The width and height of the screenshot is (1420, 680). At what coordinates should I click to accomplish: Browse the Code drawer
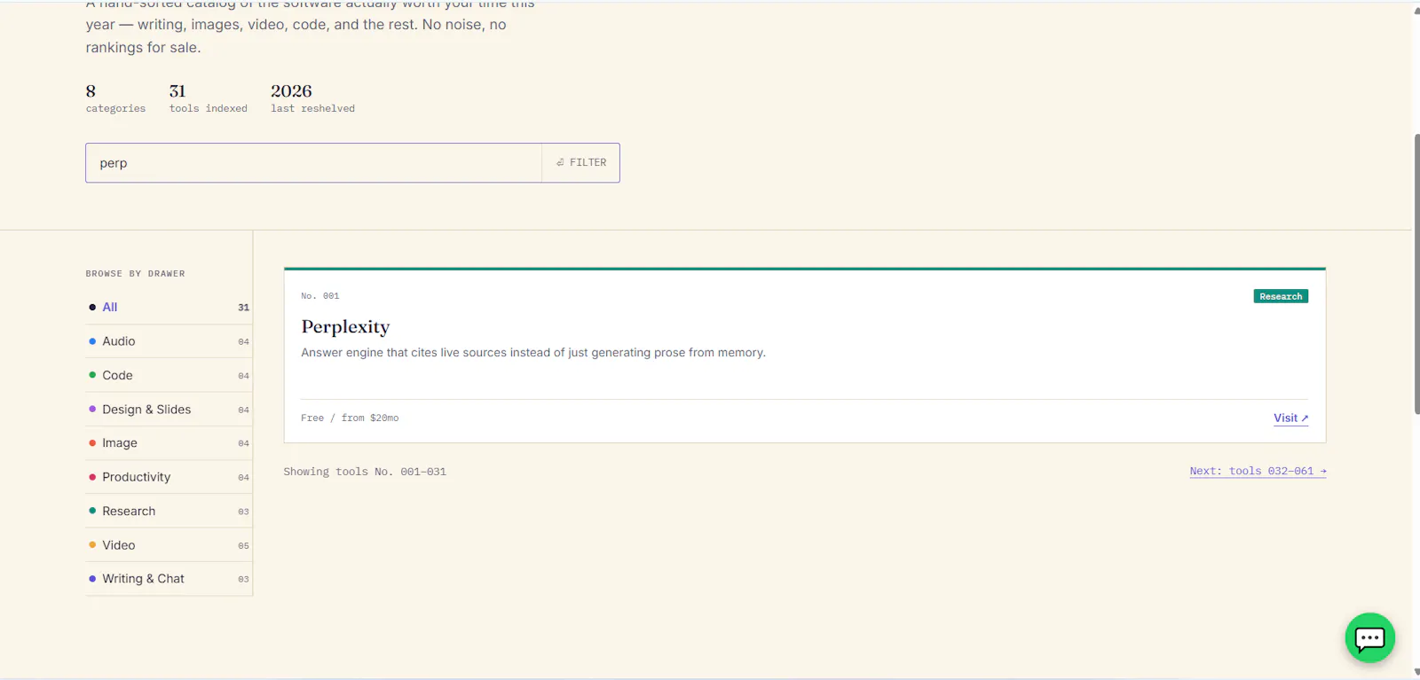coord(169,376)
